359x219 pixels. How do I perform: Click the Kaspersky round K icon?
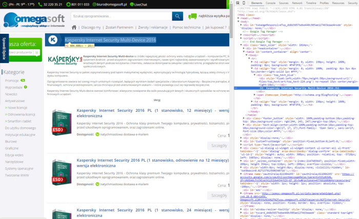coord(53,40)
